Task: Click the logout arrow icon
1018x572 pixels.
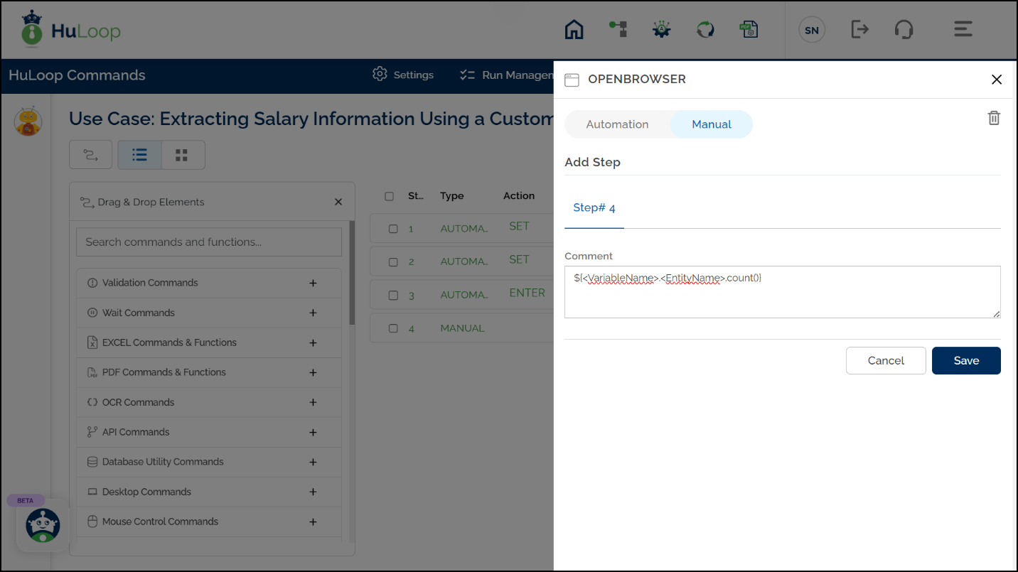Action: [x=859, y=30]
